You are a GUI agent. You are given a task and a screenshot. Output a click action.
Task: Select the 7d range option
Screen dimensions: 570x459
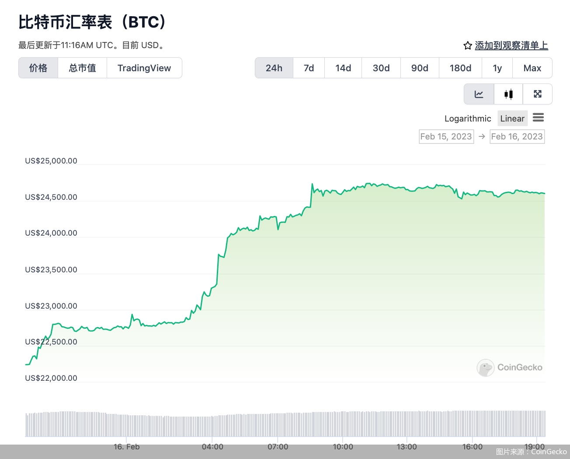point(309,68)
